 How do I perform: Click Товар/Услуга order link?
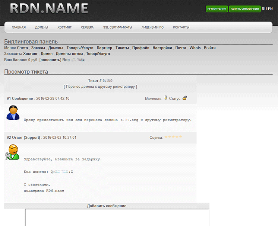tap(98, 54)
